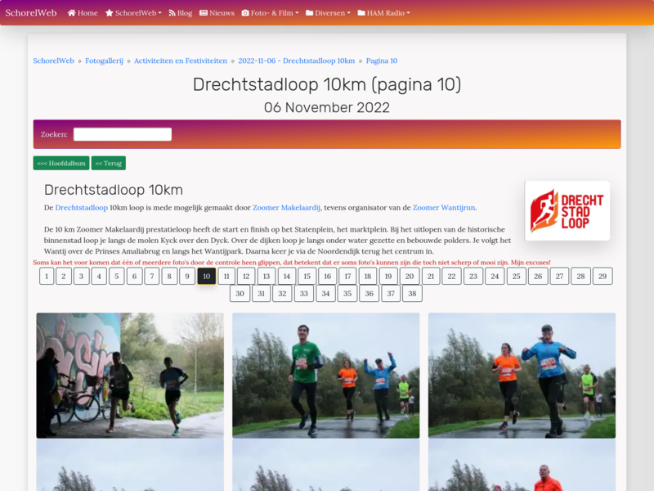This screenshot has width=654, height=491.
Task: Click the <<< Hoofdalbum button
Action: (61, 163)
